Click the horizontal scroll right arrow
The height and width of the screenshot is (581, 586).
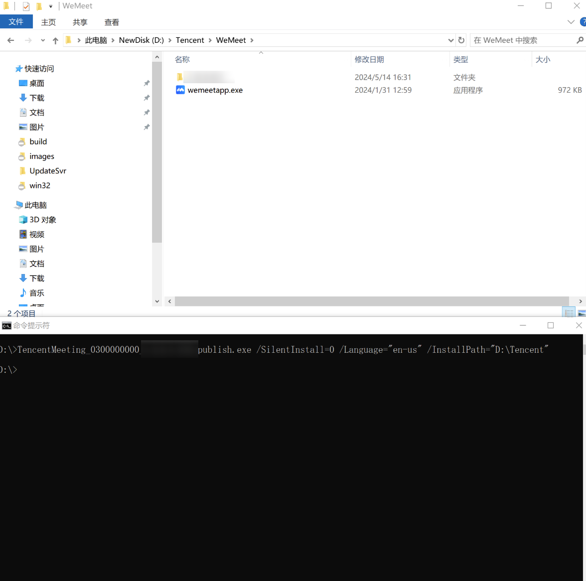[x=580, y=301]
